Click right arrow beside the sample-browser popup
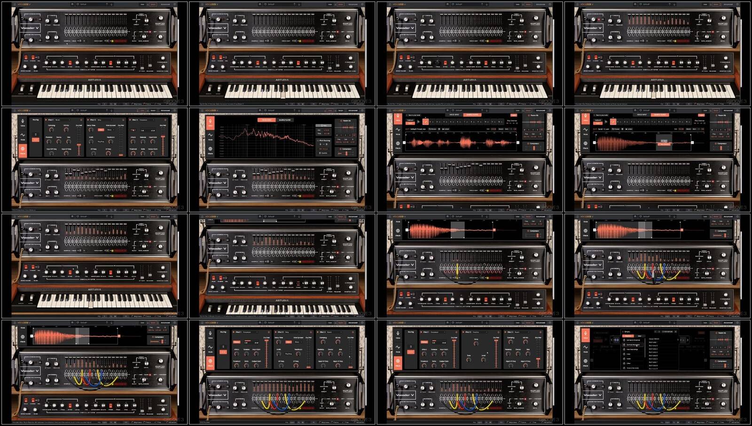 687,340
